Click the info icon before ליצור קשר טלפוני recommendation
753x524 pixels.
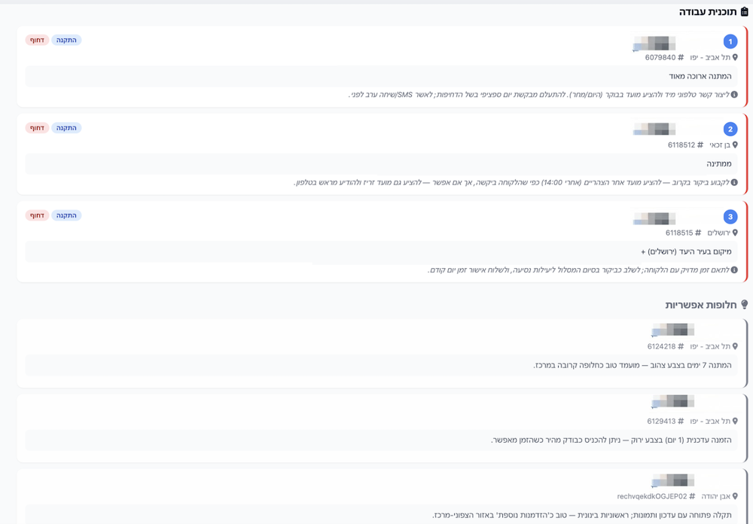pyautogui.click(x=734, y=95)
